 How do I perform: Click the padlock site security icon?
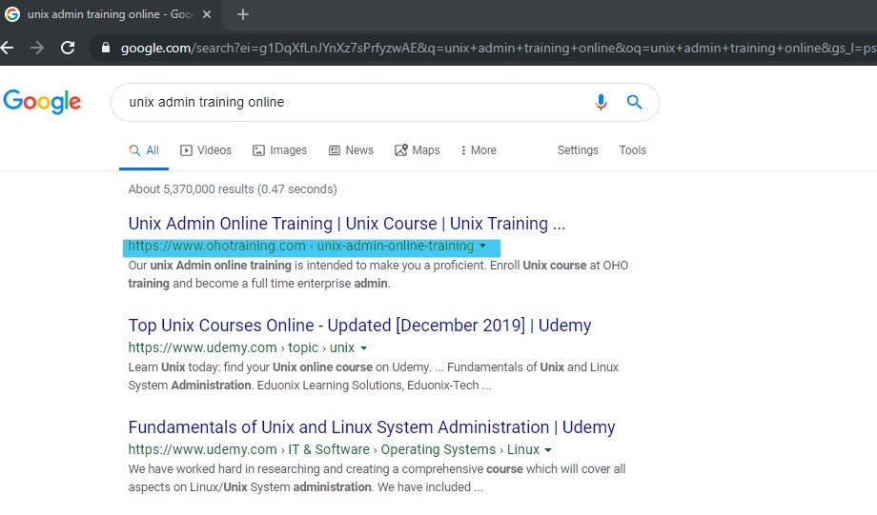[105, 48]
